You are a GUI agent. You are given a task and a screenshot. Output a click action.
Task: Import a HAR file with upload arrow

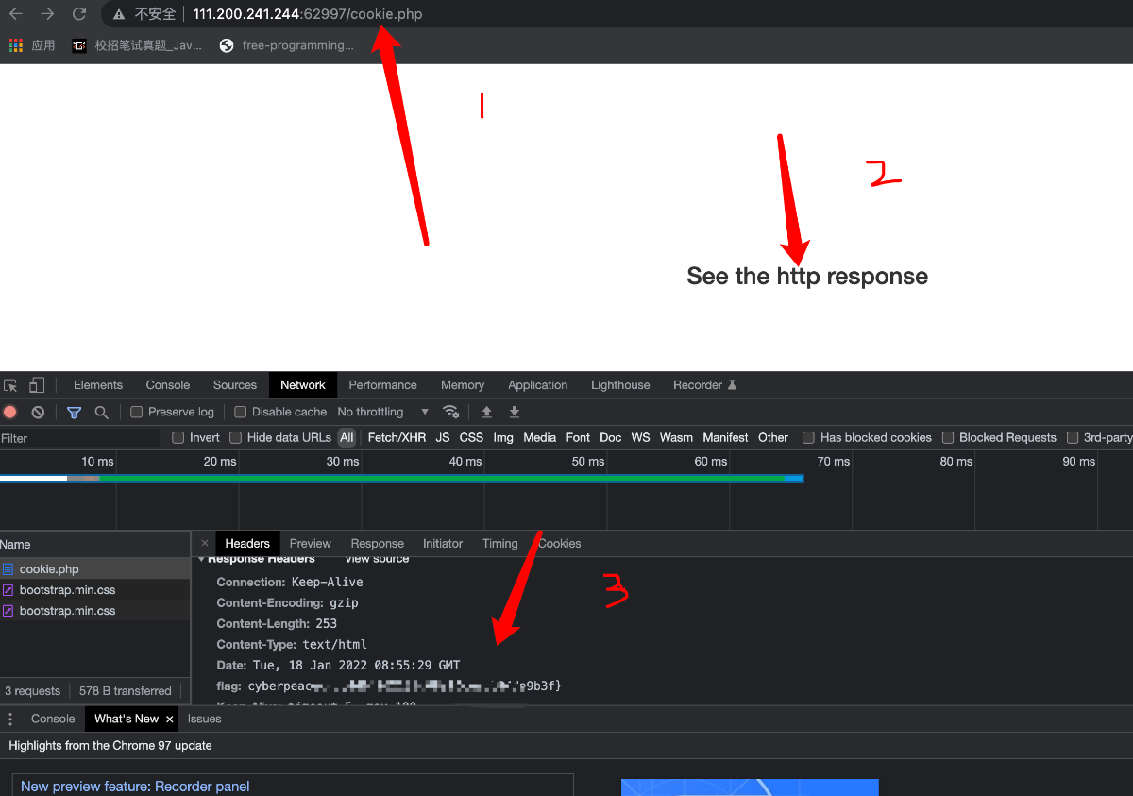487,412
